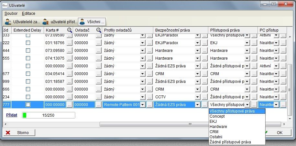Click the Přidat link to add user
This screenshot has height=146, width=296.
(12, 114)
